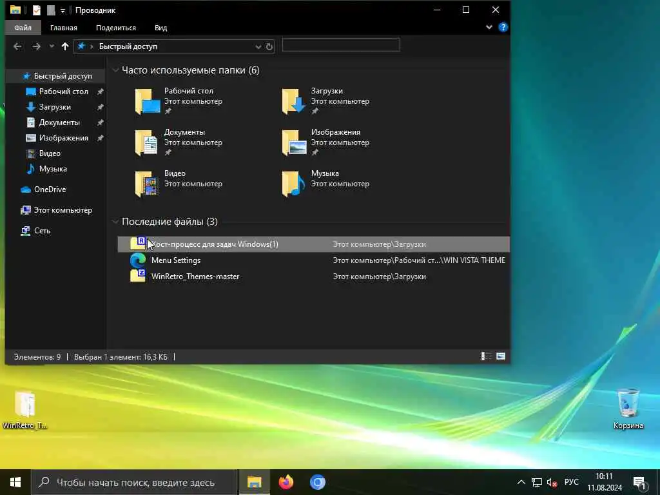The width and height of the screenshot is (660, 495).
Task: Open the address bar history dropdown
Action: point(258,46)
